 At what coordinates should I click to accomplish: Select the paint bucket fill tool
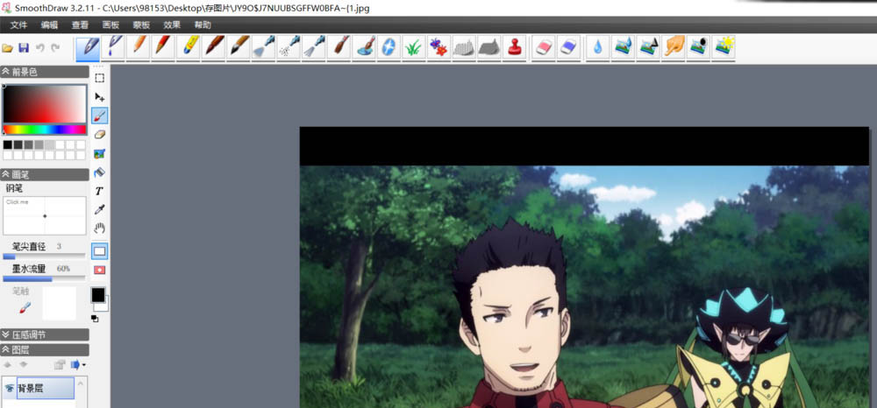coord(100,172)
